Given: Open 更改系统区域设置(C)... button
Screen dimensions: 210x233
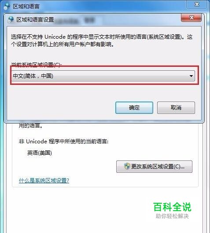Looking at the screenshot, I should [x=154, y=167].
